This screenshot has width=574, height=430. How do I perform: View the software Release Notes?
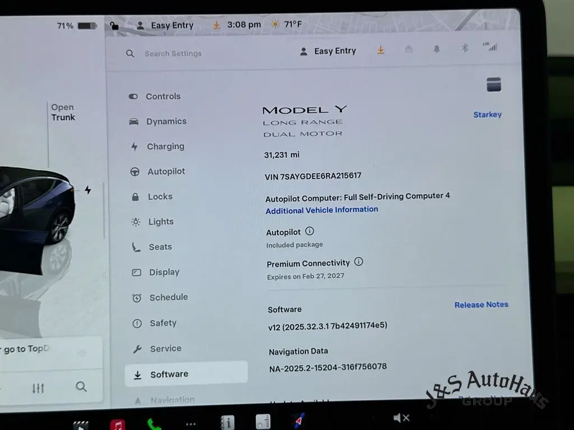click(481, 305)
